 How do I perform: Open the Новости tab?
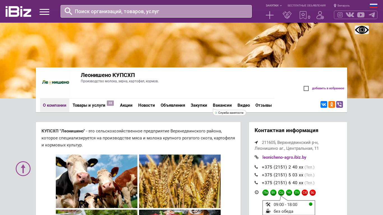(x=147, y=105)
